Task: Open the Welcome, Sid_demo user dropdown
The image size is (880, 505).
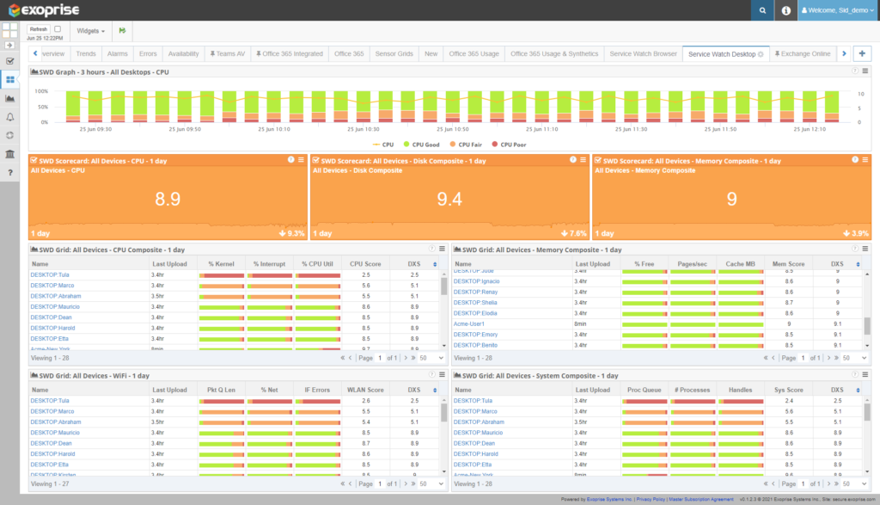Action: [x=839, y=10]
